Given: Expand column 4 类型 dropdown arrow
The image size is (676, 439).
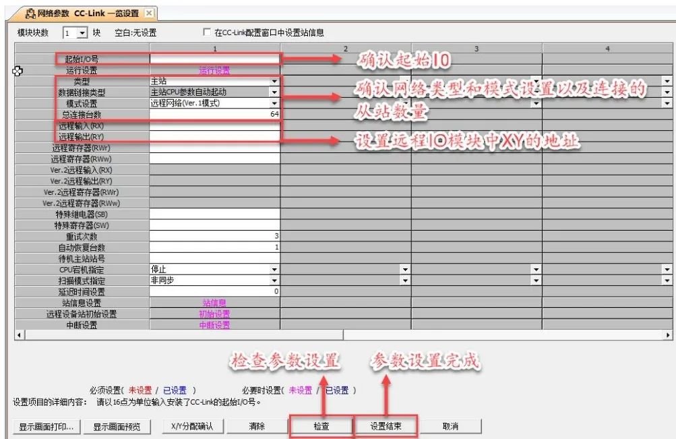Looking at the screenshot, I should [x=667, y=81].
